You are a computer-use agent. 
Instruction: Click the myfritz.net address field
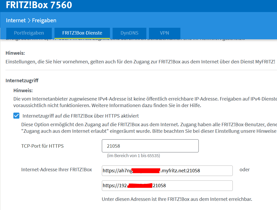pos(167,171)
